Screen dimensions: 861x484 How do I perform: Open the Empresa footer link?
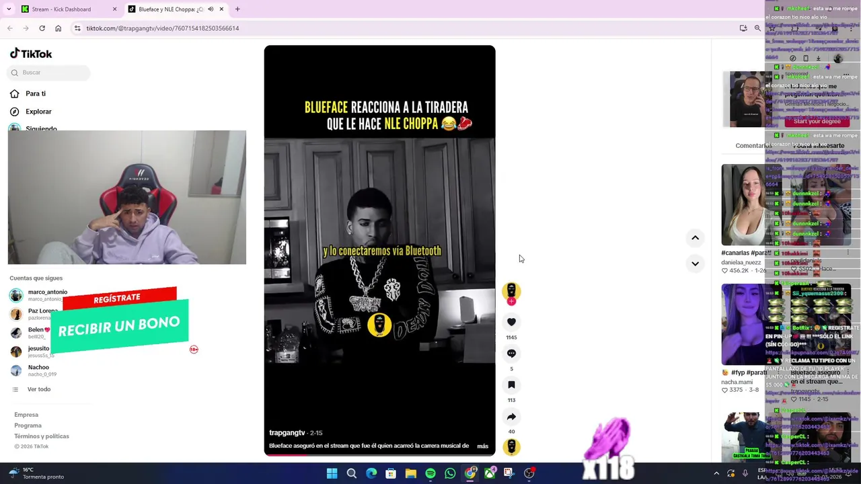click(x=26, y=415)
